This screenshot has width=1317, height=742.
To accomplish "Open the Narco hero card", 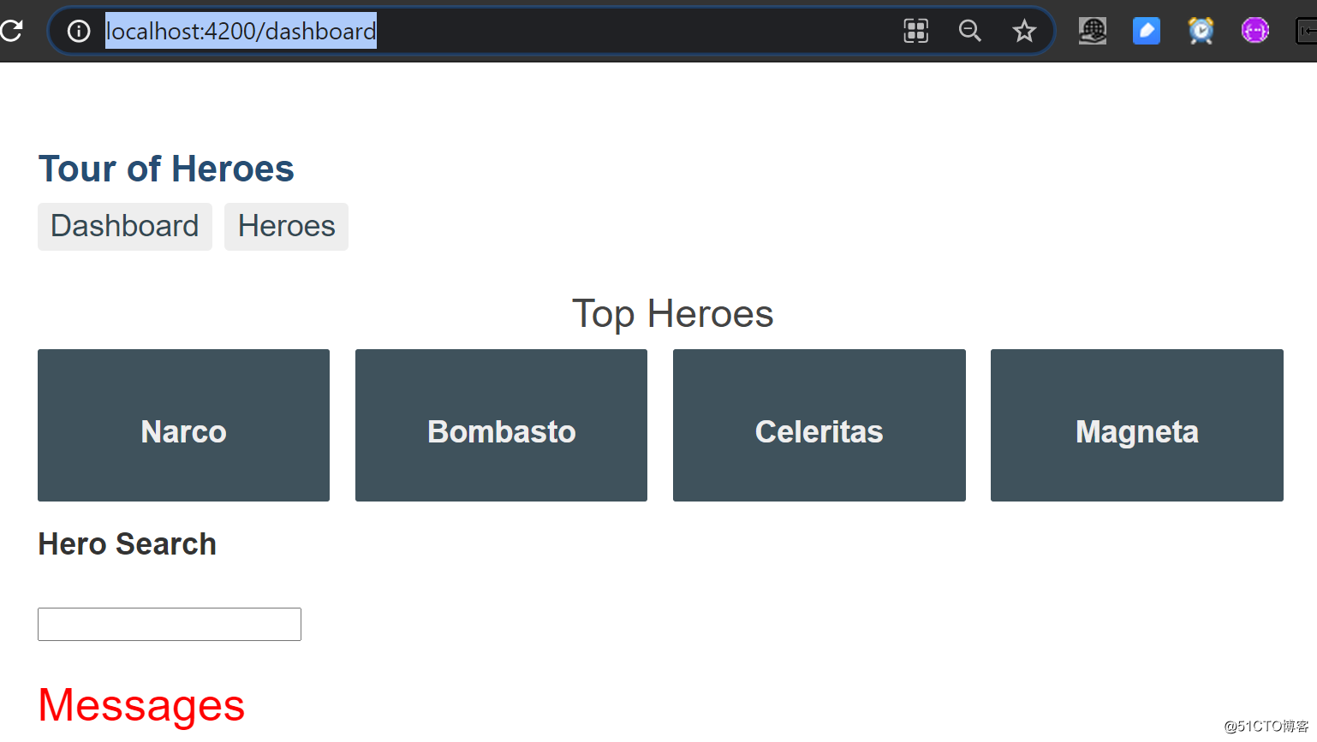I will (183, 425).
